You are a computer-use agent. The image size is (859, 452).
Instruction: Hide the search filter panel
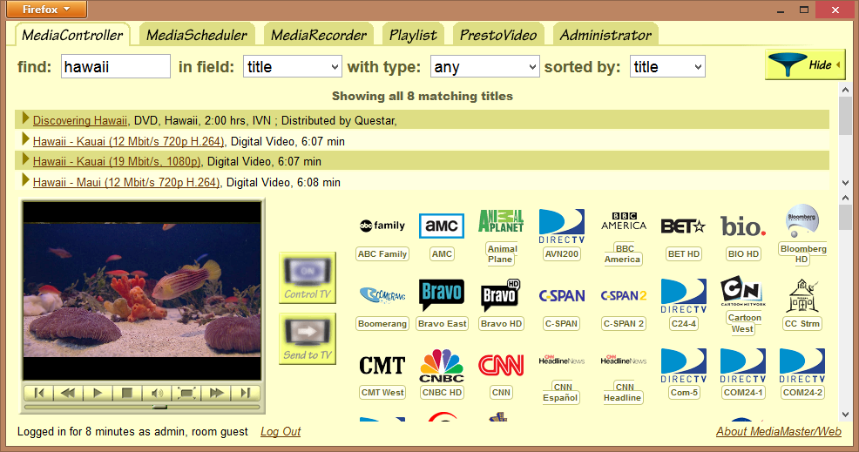(x=805, y=64)
